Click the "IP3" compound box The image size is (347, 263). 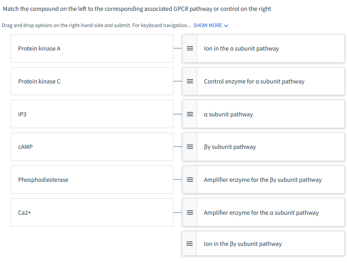click(x=92, y=115)
